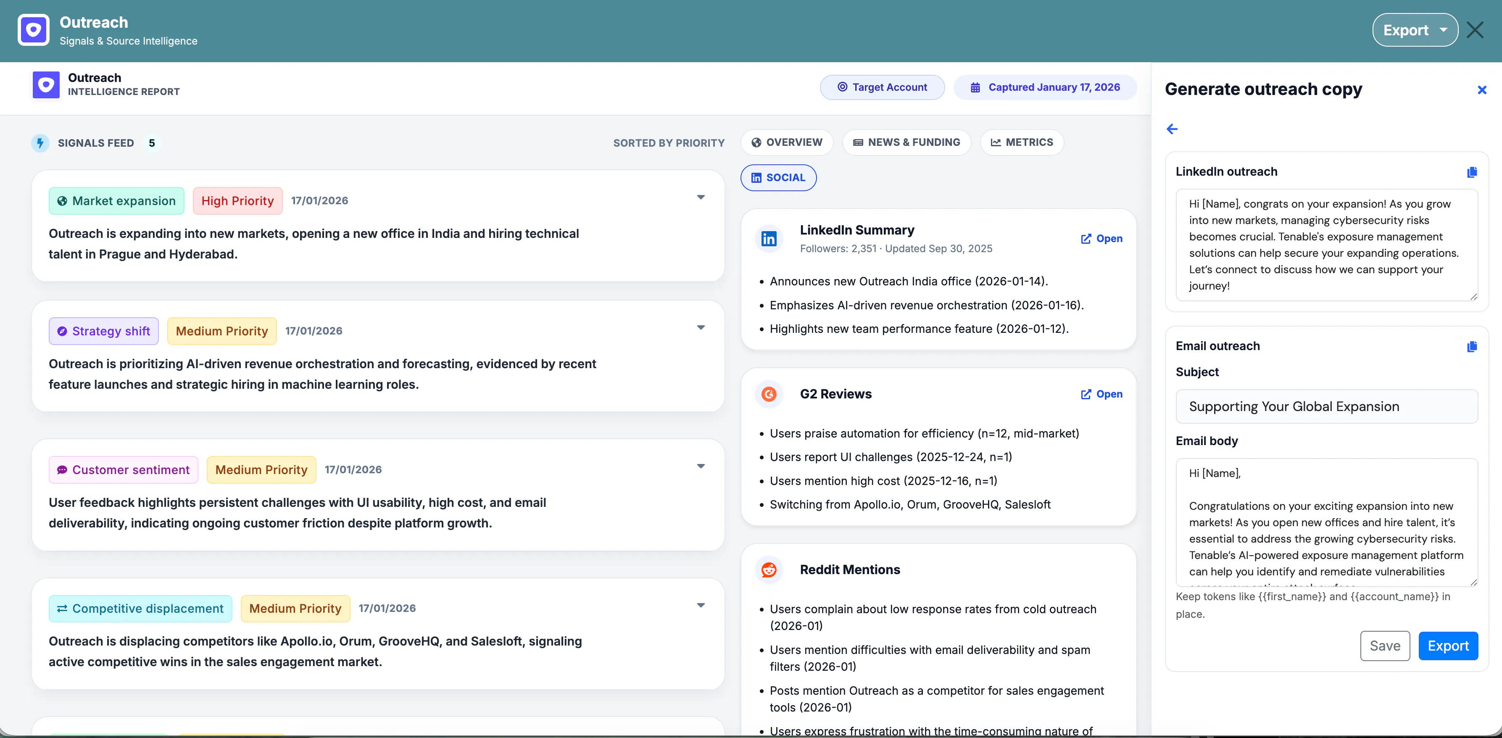Expand the Customer sentiment signal card

(701, 467)
